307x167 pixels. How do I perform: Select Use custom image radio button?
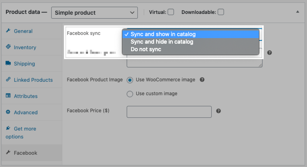click(130, 94)
